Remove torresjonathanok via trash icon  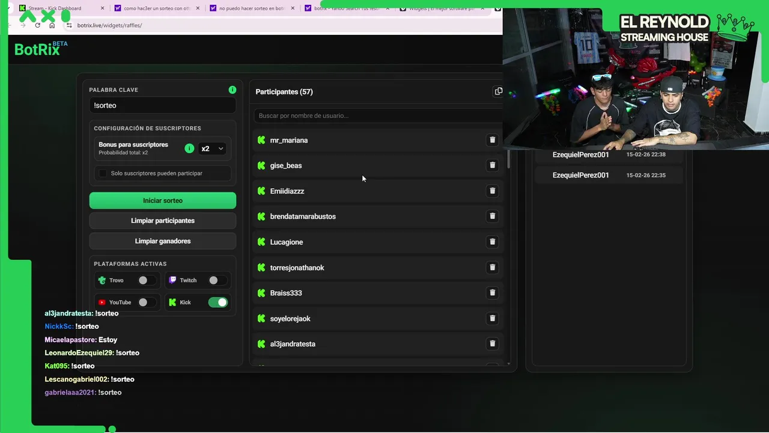click(492, 267)
